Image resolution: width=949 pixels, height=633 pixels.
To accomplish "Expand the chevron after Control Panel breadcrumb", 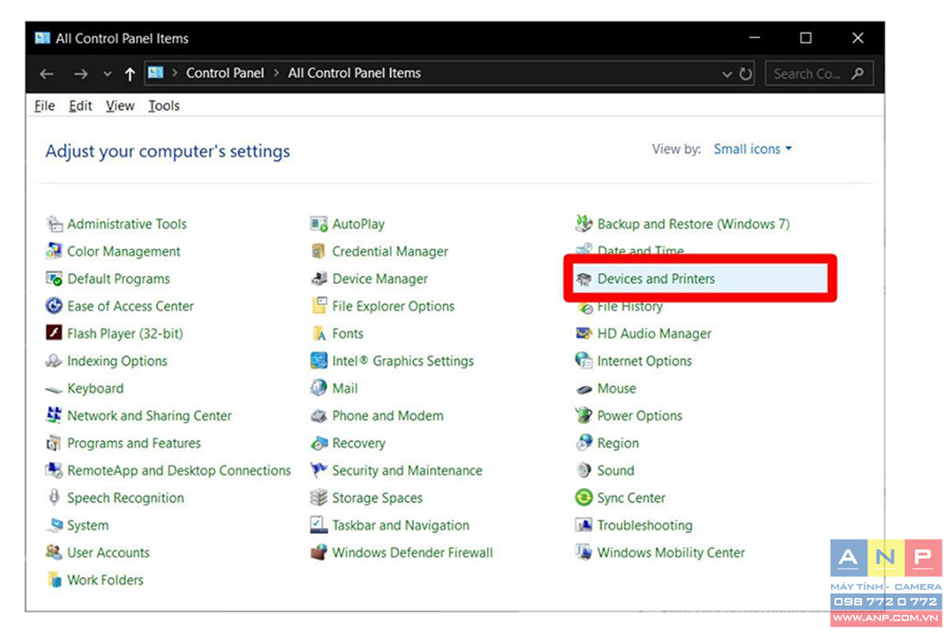I will (x=276, y=73).
